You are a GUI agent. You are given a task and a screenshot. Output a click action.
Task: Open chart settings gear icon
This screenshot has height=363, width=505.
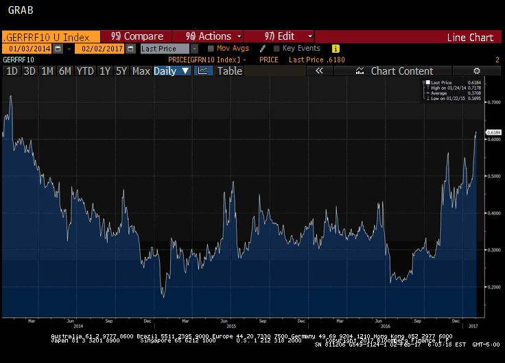477,71
